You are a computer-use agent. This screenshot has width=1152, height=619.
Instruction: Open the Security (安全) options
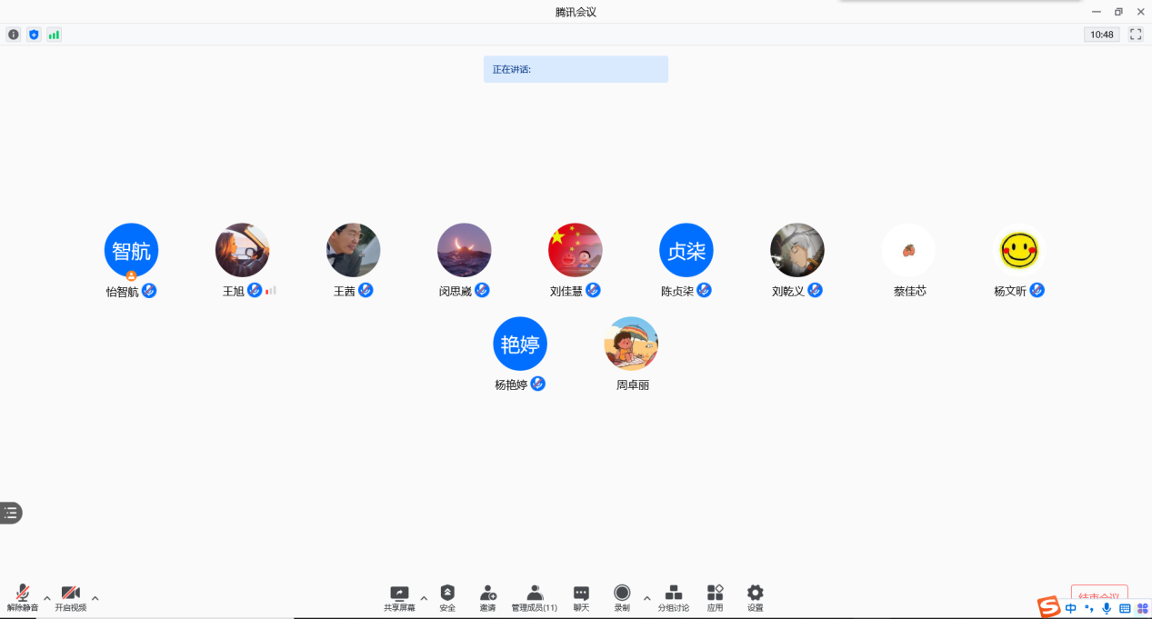(447, 597)
